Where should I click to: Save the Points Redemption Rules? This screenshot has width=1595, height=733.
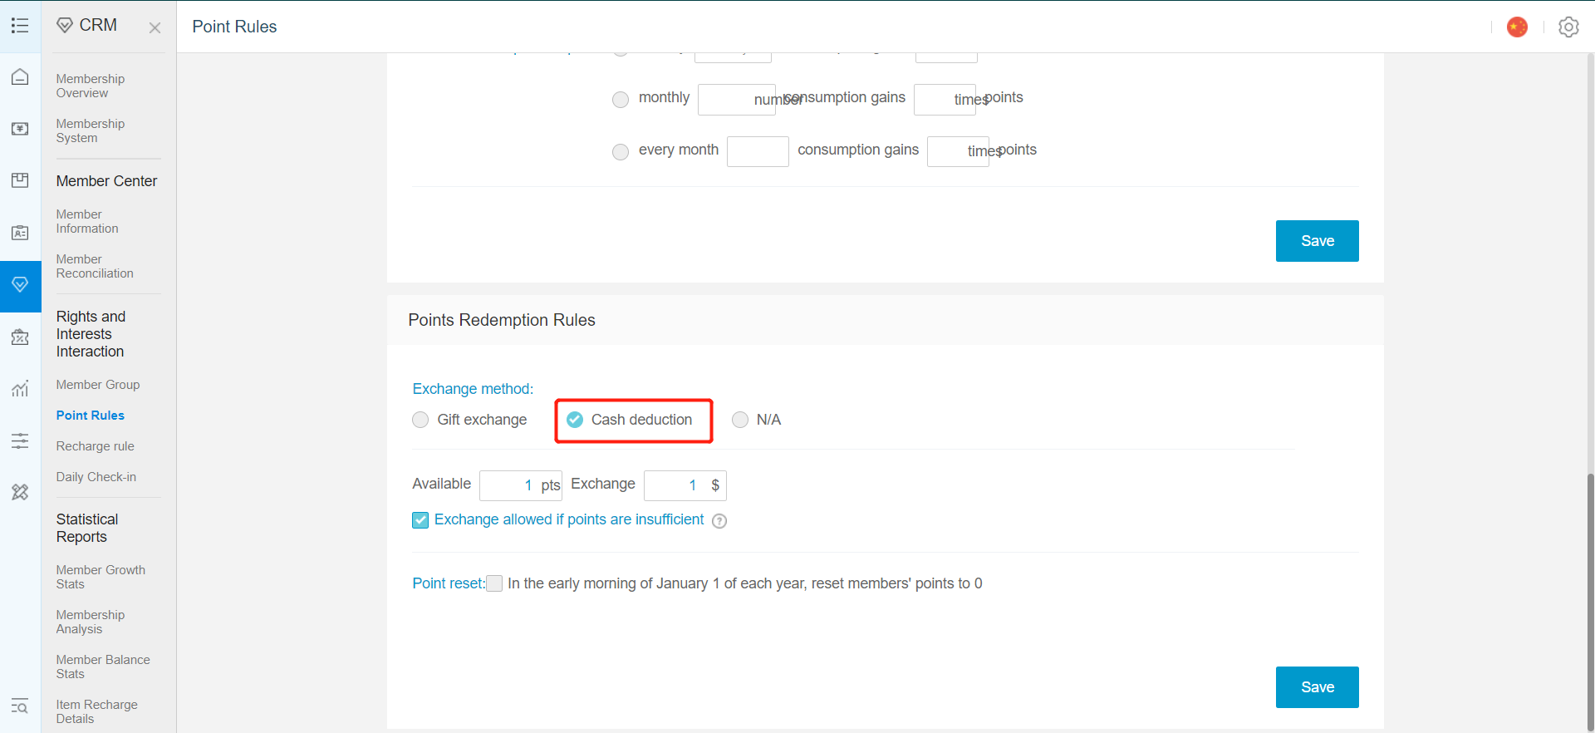[x=1318, y=687]
